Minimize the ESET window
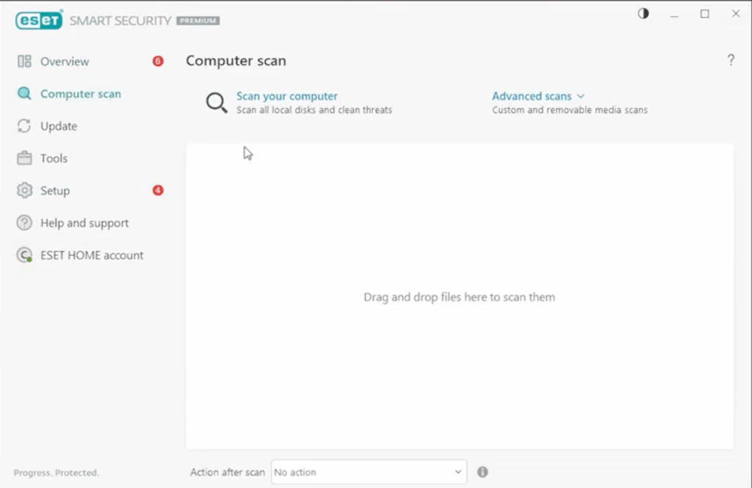The height and width of the screenshot is (488, 752). pos(674,15)
